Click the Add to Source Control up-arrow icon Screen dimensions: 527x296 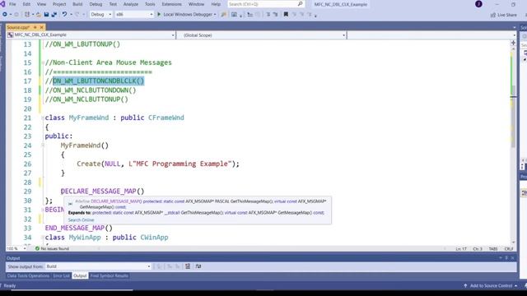(465, 285)
